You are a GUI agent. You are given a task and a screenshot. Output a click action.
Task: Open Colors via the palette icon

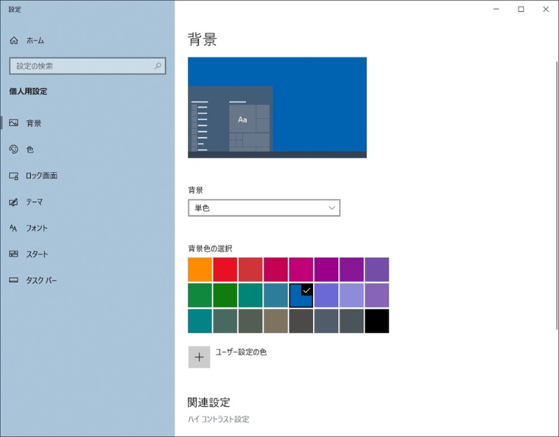tap(13, 150)
